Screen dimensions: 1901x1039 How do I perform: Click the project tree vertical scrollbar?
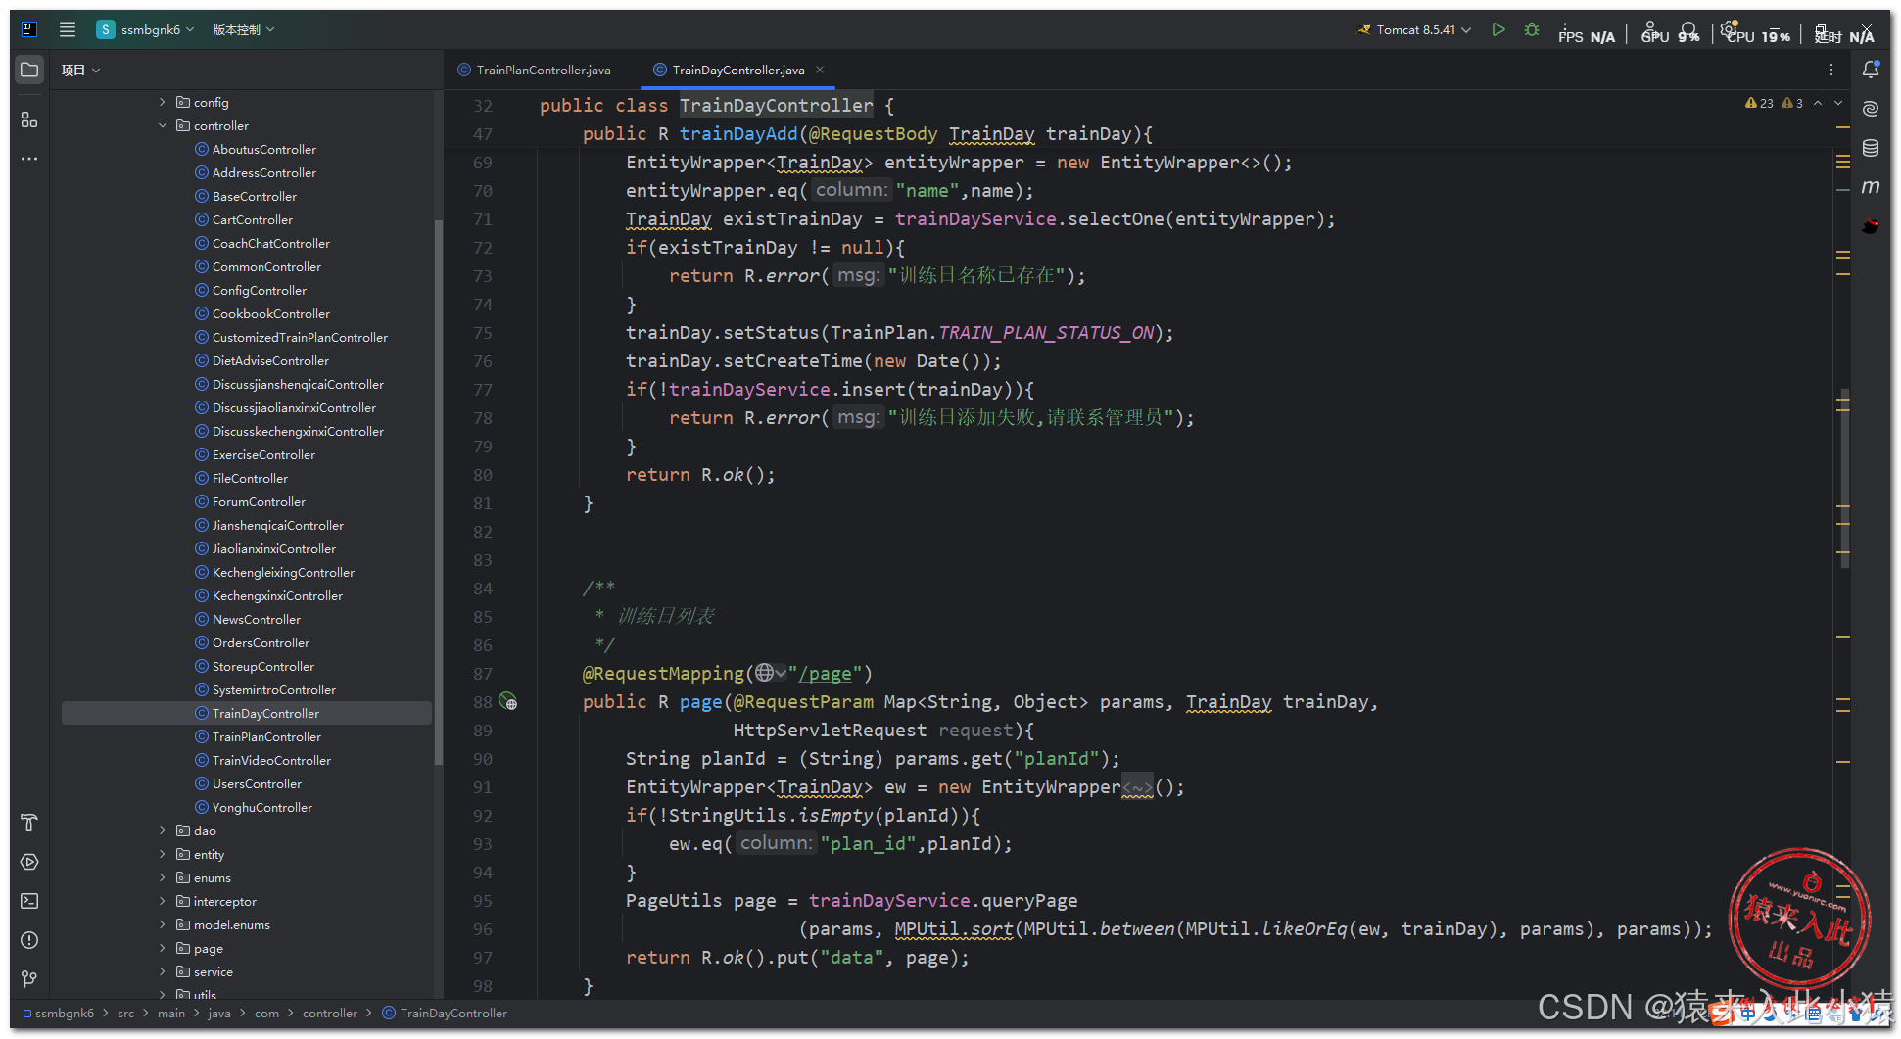click(438, 490)
